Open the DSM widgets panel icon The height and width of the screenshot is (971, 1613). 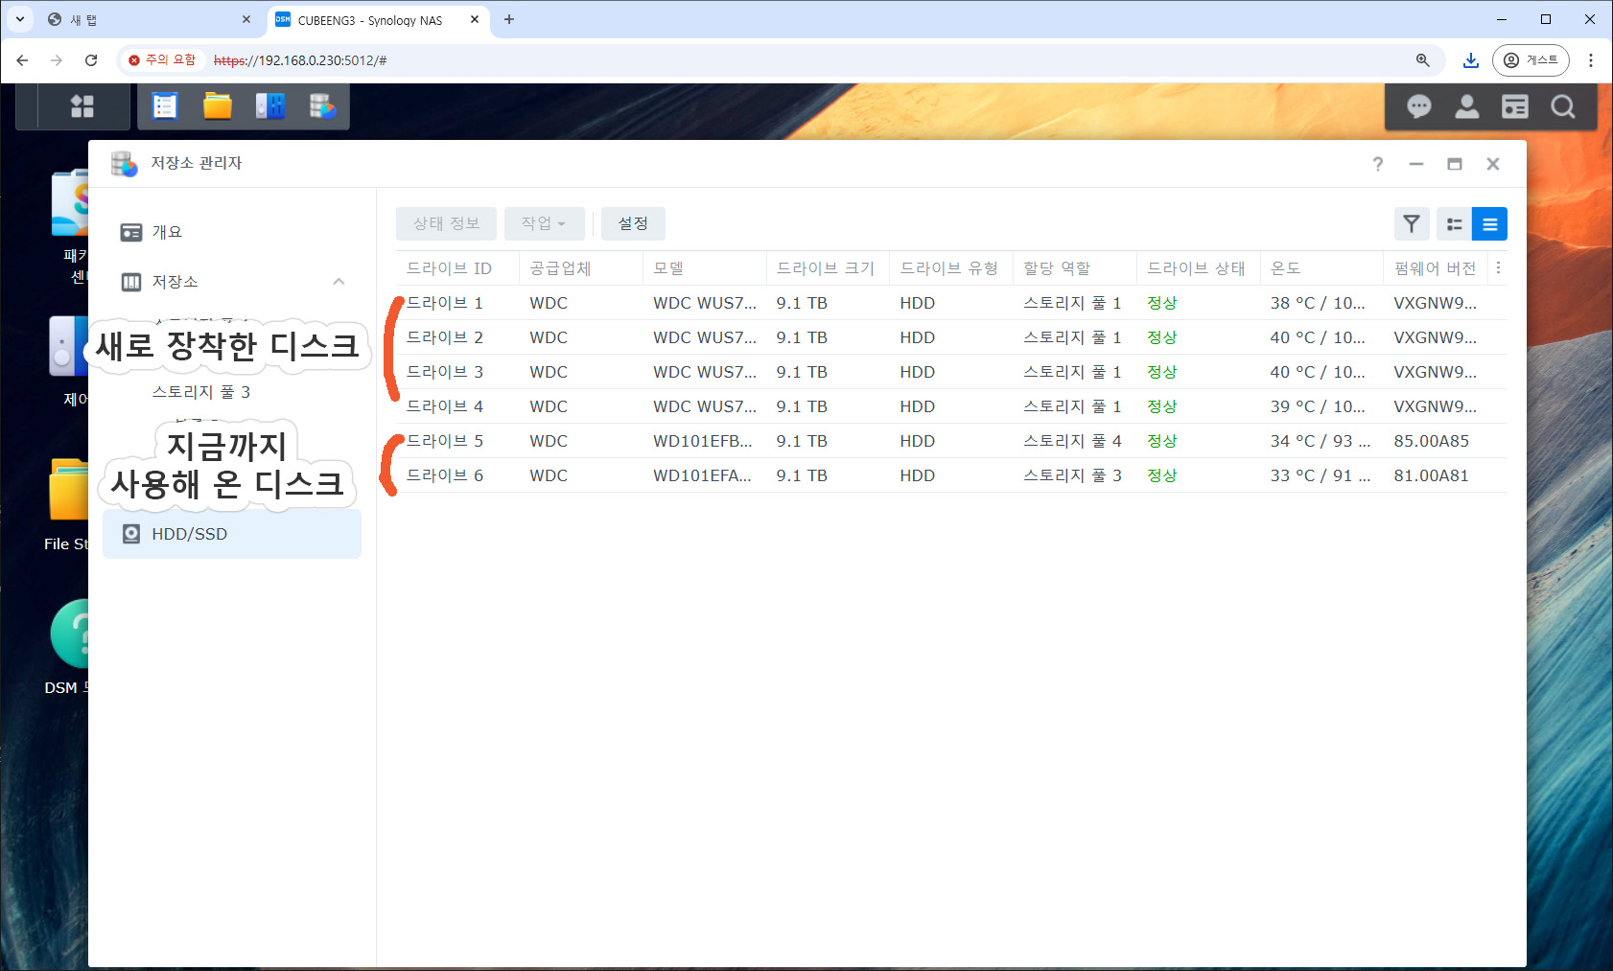(1514, 106)
